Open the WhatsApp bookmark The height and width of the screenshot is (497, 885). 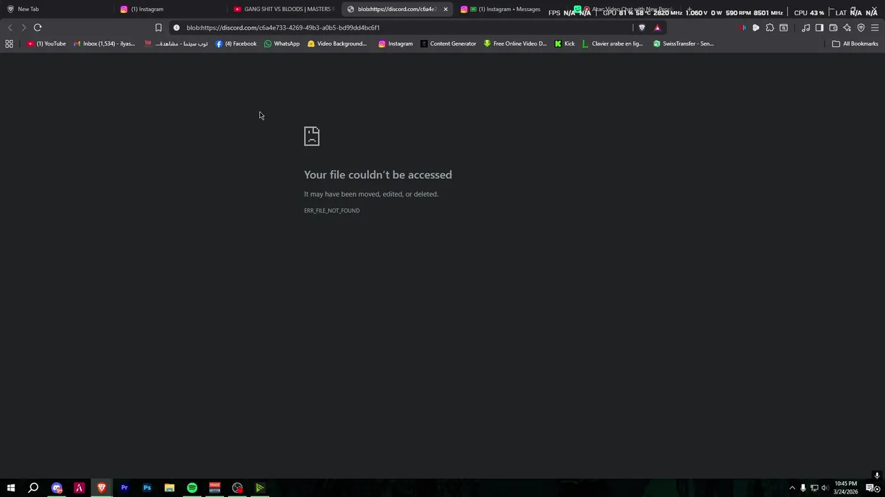point(282,43)
